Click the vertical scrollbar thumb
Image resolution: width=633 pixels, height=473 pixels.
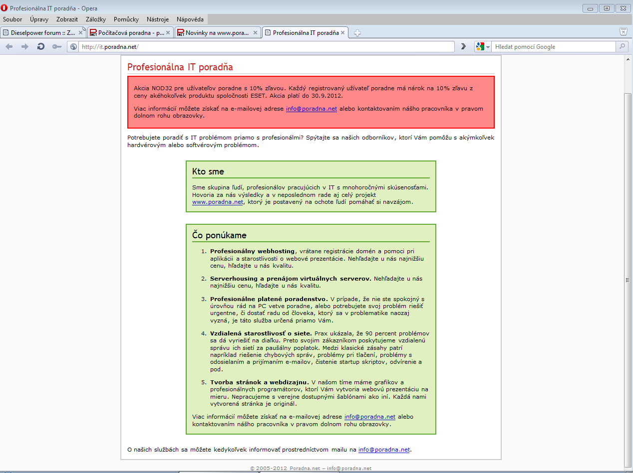click(629, 280)
